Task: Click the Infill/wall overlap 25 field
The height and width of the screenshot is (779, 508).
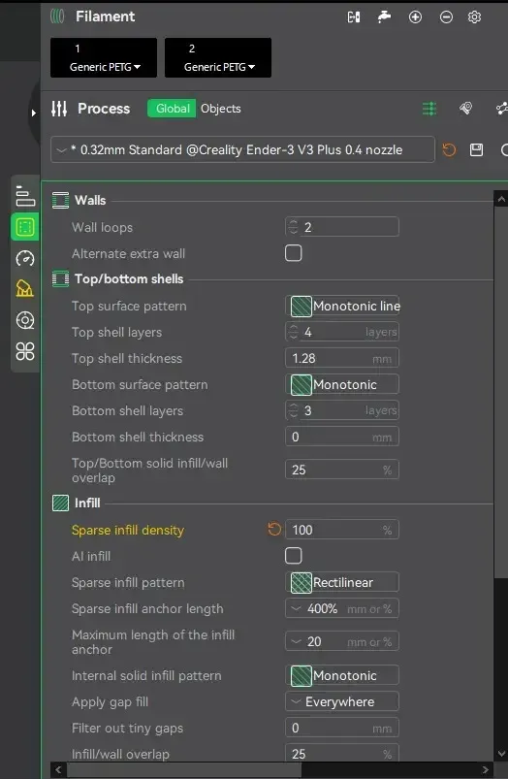Action: point(342,753)
